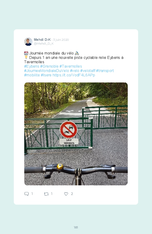Click the cyclist emoji after vélo

coord(77,53)
